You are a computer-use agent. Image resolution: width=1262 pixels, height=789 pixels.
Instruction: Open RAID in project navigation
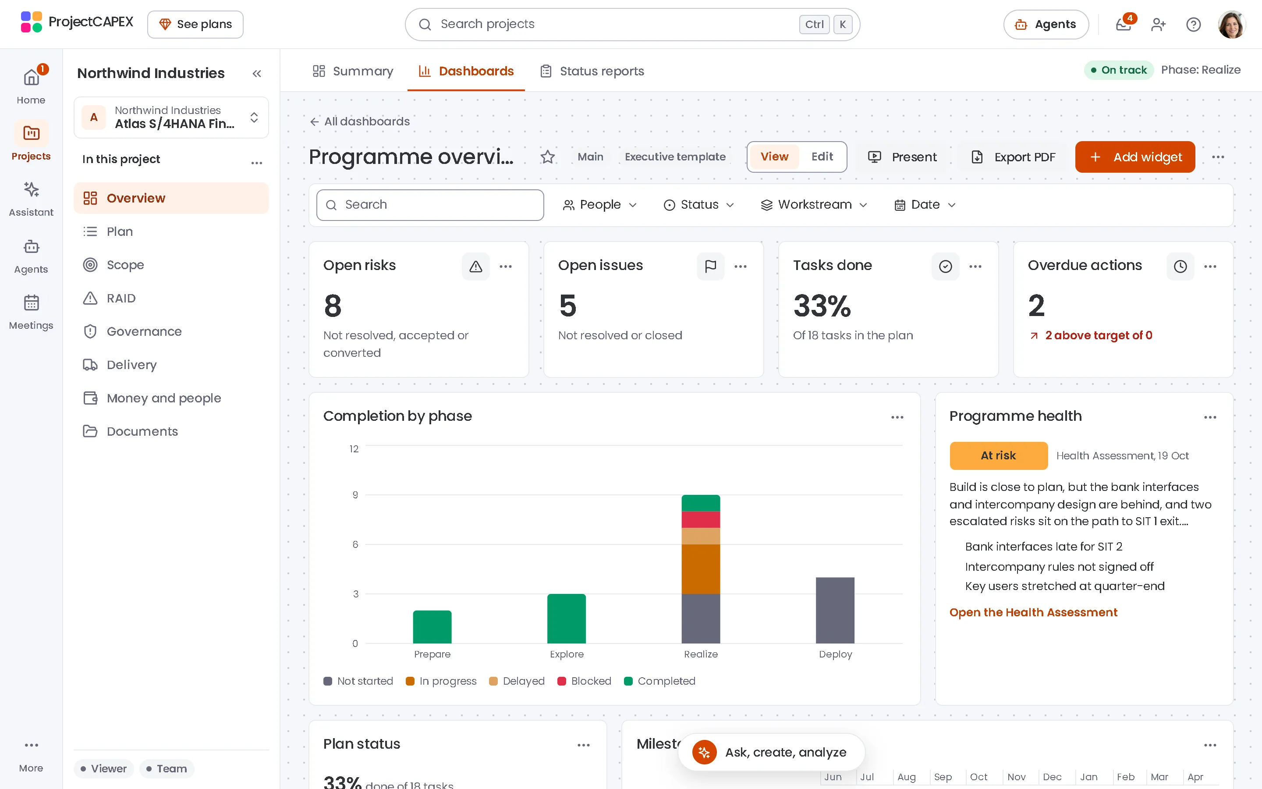coord(171,298)
